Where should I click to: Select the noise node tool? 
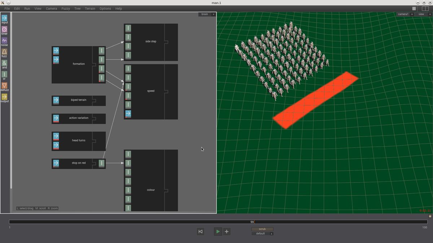point(4,41)
